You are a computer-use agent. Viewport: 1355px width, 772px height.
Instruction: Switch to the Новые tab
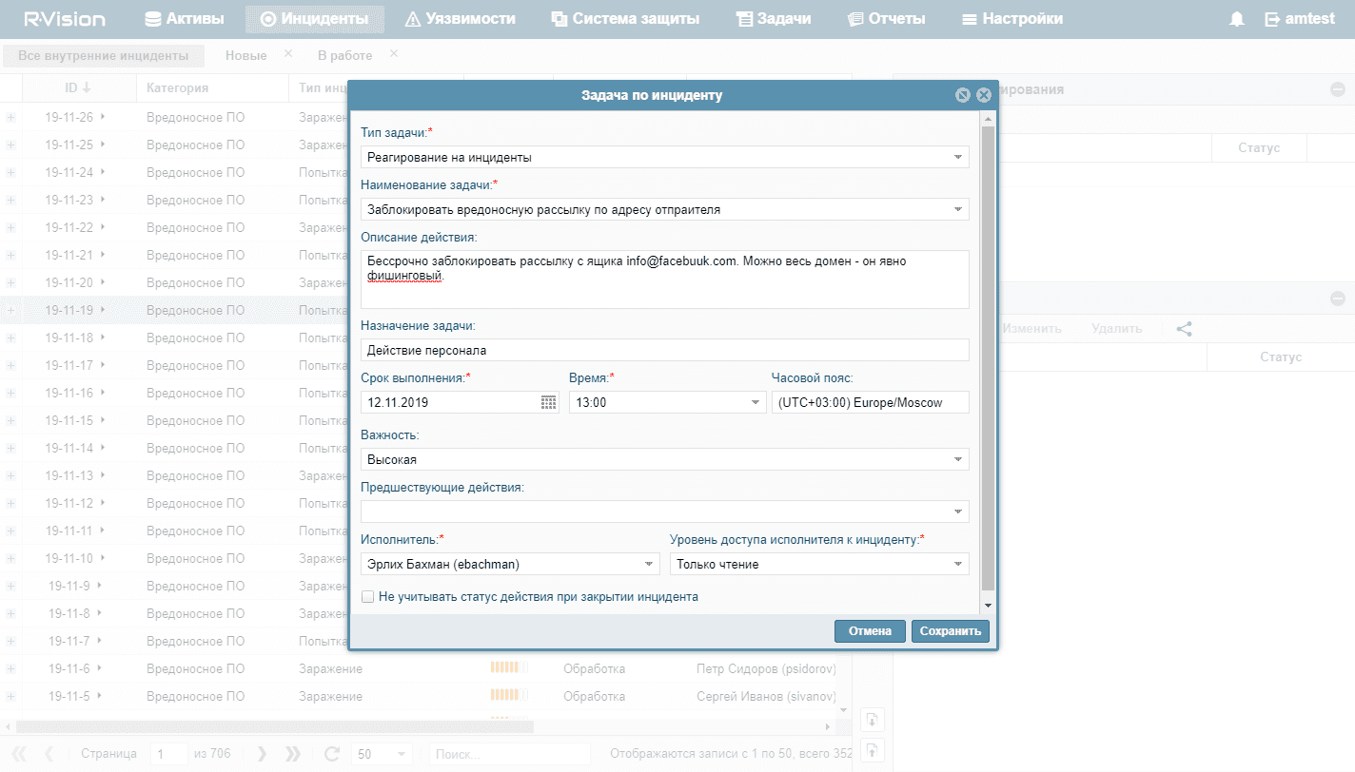[x=245, y=56]
